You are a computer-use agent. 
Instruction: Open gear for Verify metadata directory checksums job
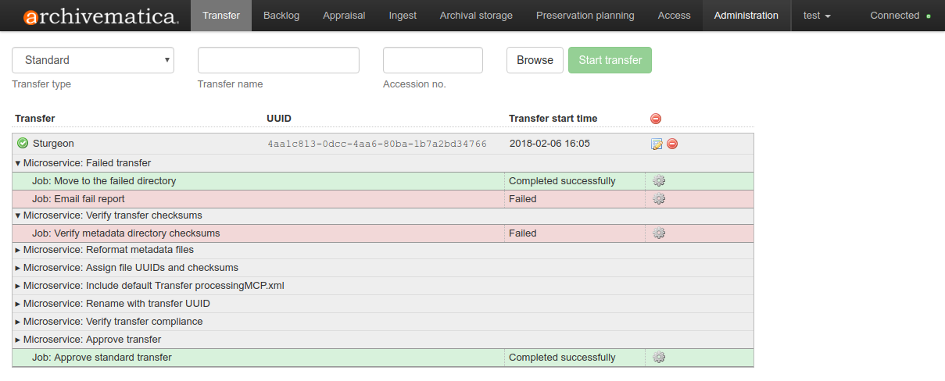coord(659,233)
